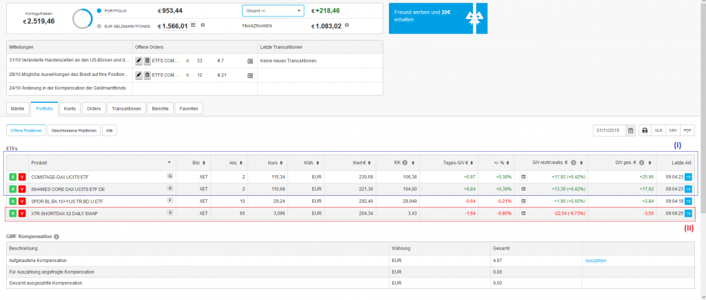The width and height of the screenshot is (706, 300).
Task: Switch to the Transaktionen tab
Action: (x=126, y=108)
